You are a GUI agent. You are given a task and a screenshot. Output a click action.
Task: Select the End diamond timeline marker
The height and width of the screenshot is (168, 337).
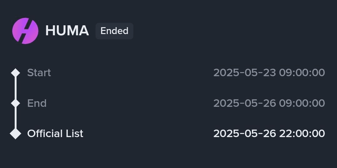coord(16,103)
